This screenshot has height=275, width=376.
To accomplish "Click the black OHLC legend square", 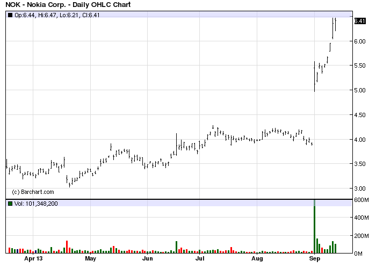I will [10, 15].
